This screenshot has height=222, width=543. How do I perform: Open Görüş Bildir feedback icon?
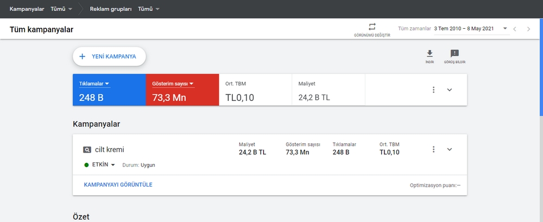click(454, 53)
